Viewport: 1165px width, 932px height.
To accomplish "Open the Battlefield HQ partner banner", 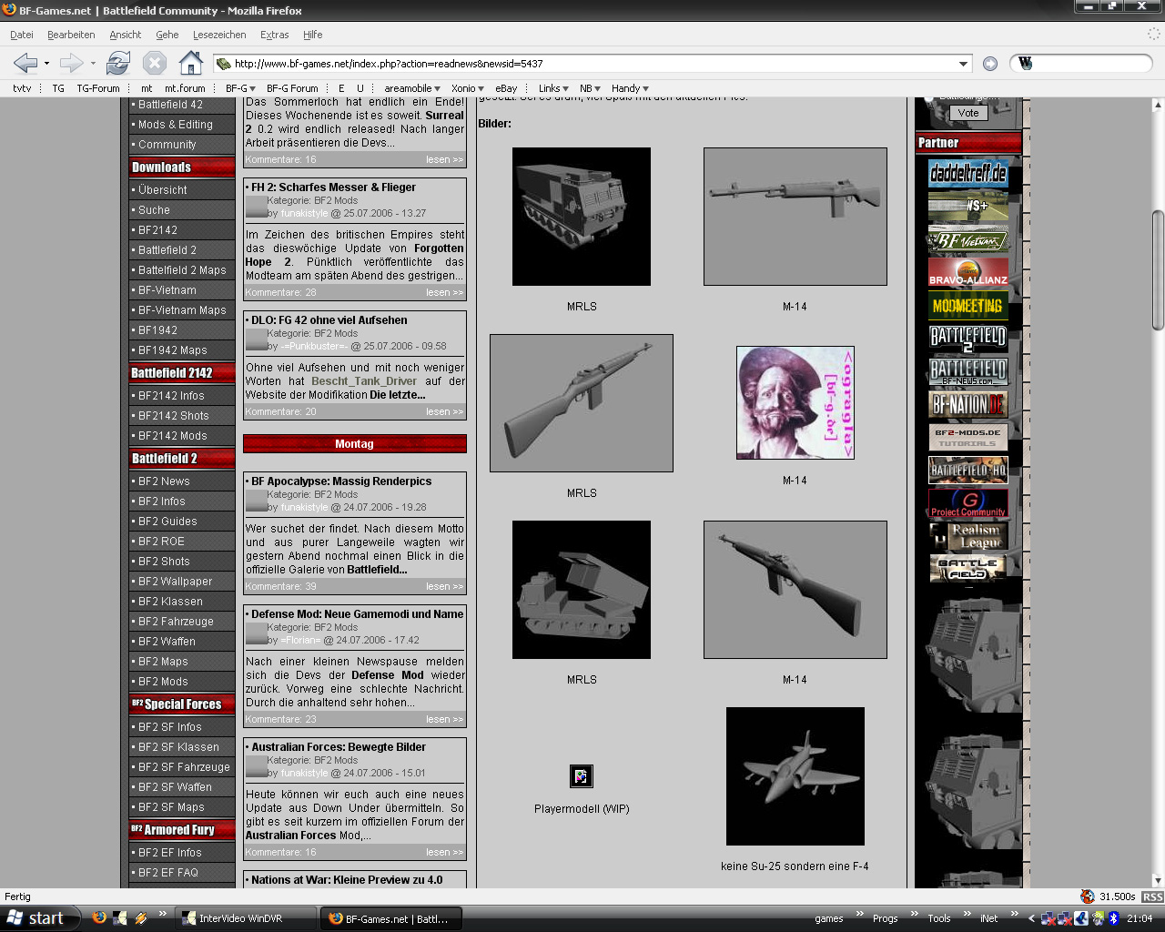I will (x=967, y=470).
